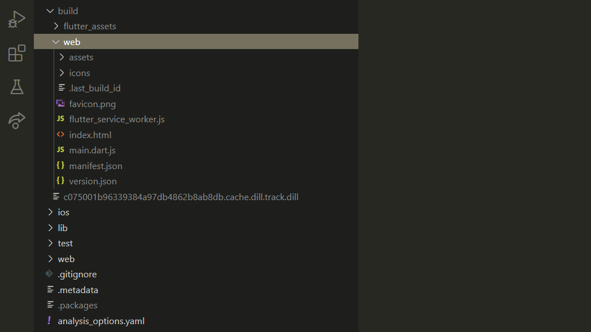Screen dimensions: 591x332
Task: Expand the ios folder
Action: pos(50,212)
